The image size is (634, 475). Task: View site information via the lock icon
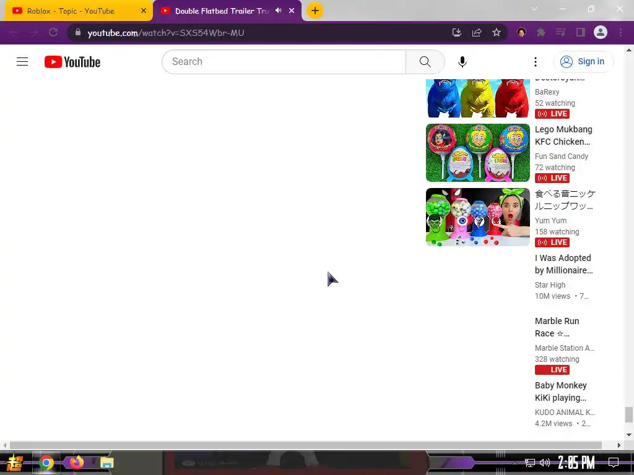click(77, 32)
